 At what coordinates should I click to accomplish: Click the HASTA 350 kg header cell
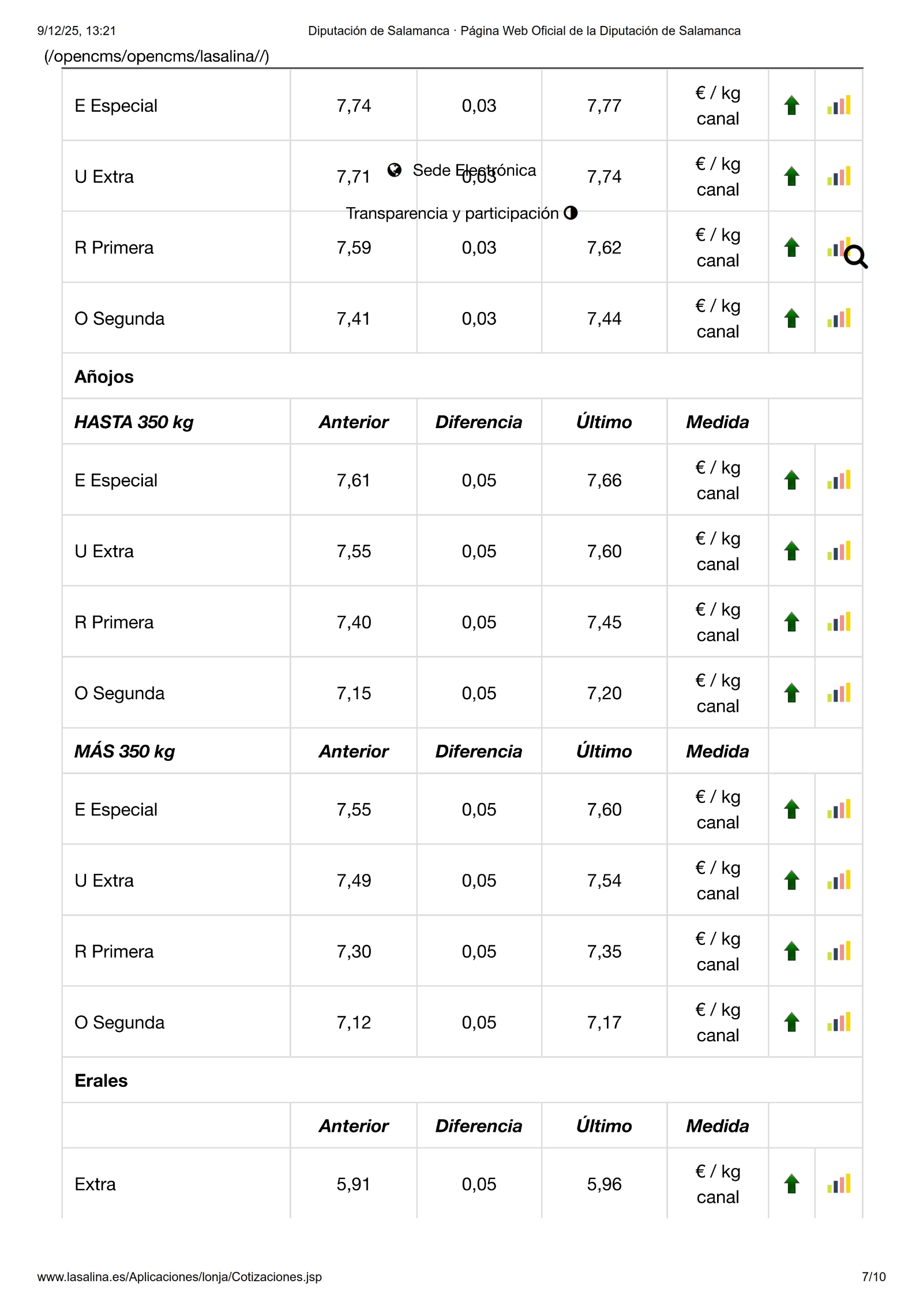coord(134,422)
